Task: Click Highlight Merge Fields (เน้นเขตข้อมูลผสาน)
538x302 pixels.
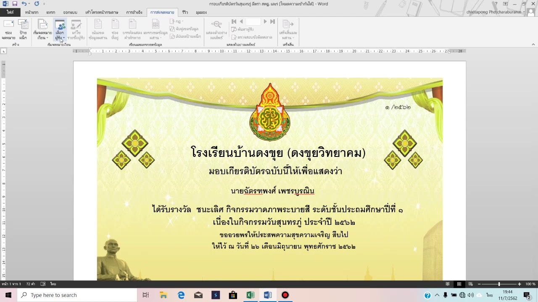Action: pyautogui.click(x=98, y=29)
